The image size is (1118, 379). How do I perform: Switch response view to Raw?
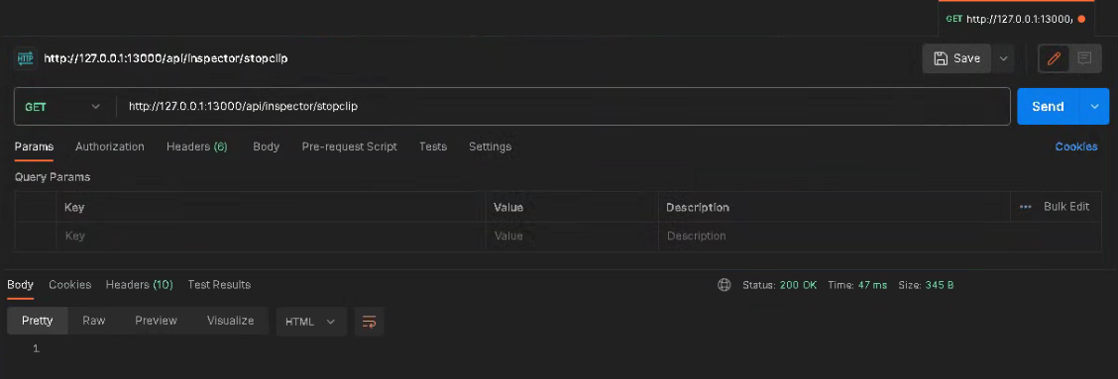coord(94,321)
